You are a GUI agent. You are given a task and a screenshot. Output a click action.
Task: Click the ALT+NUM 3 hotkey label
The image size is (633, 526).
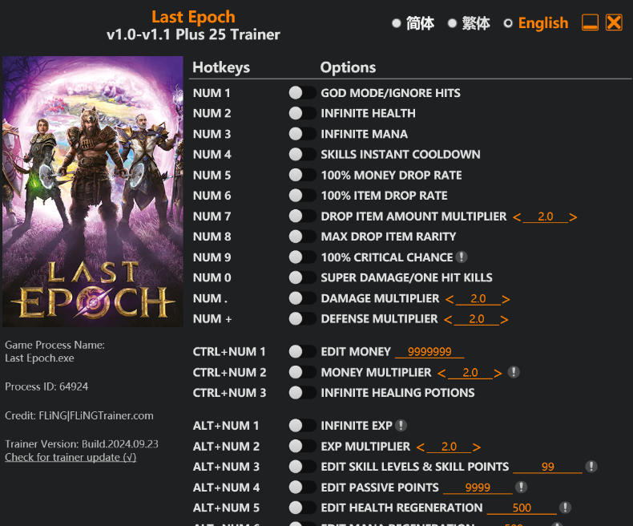tap(226, 467)
